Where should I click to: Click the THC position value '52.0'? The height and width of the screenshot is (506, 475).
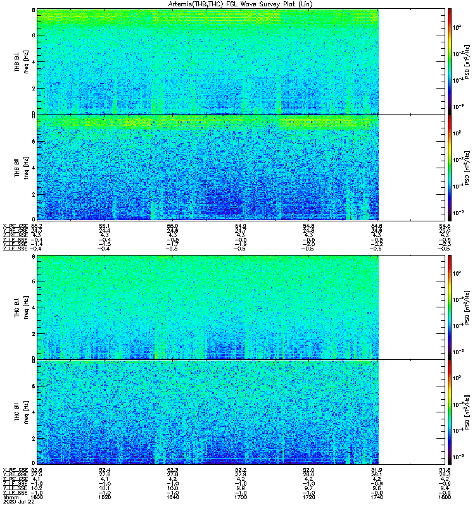click(308, 470)
